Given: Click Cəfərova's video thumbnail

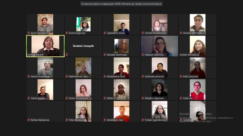Looking at the screenshot, I should (x=197, y=89).
